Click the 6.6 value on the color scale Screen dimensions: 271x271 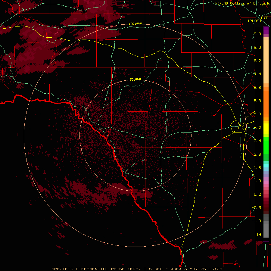(x=257, y=87)
